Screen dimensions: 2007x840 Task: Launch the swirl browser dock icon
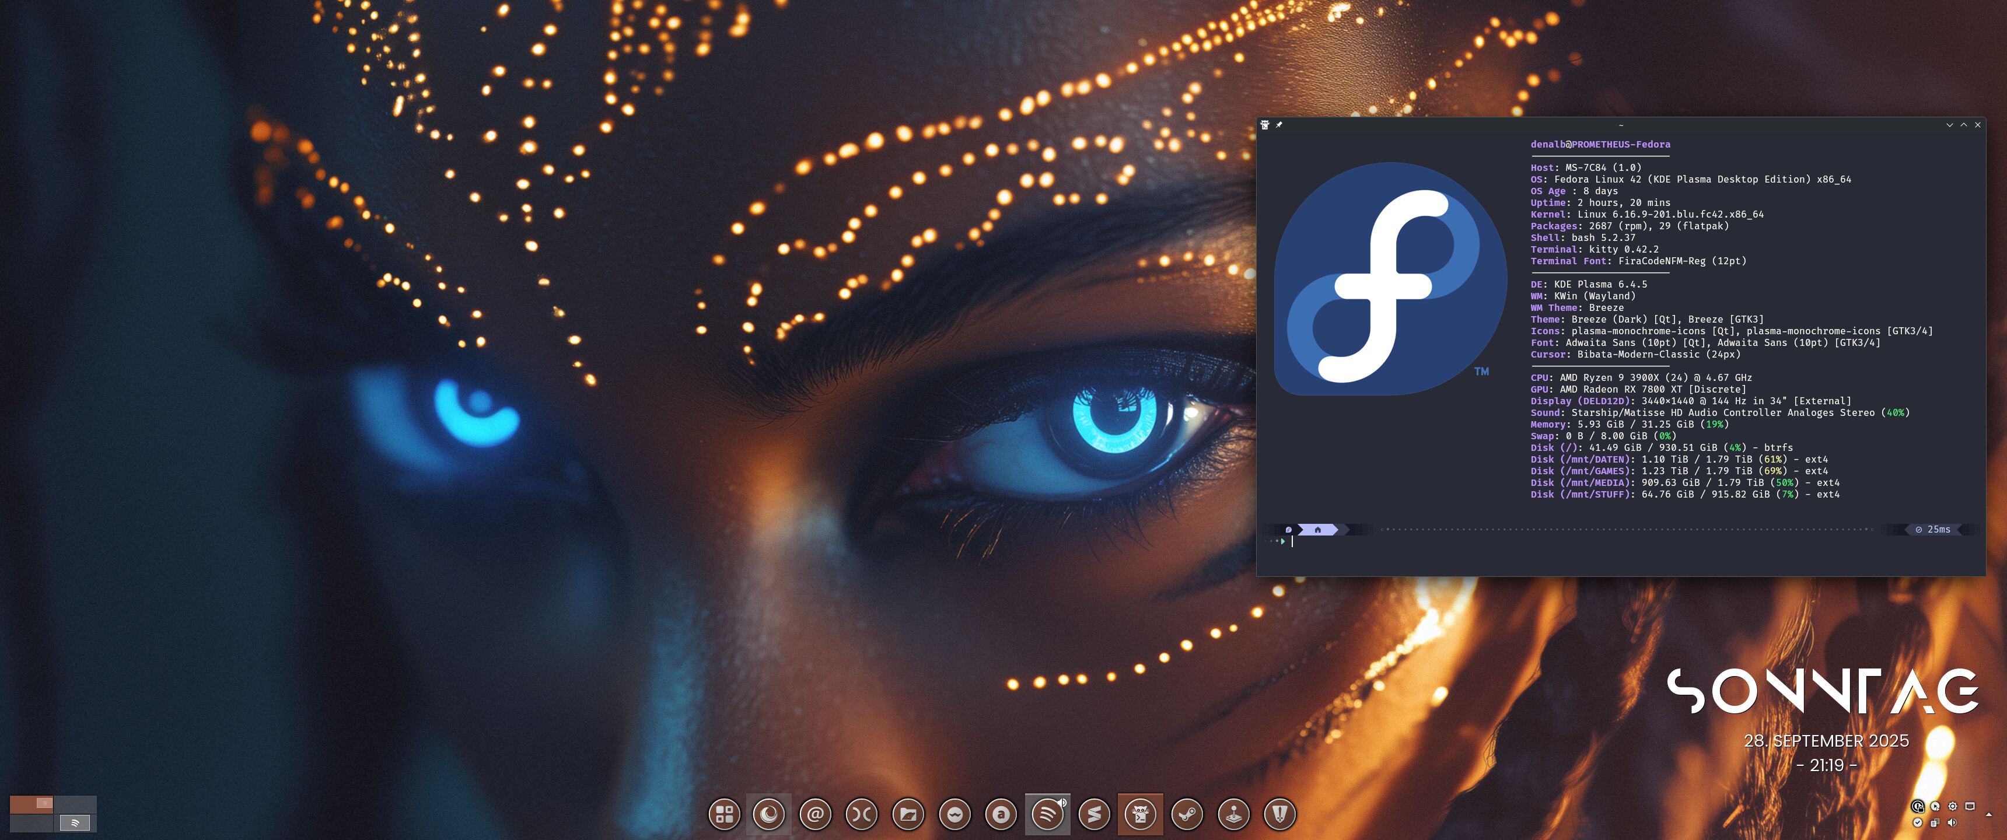pyautogui.click(x=769, y=814)
